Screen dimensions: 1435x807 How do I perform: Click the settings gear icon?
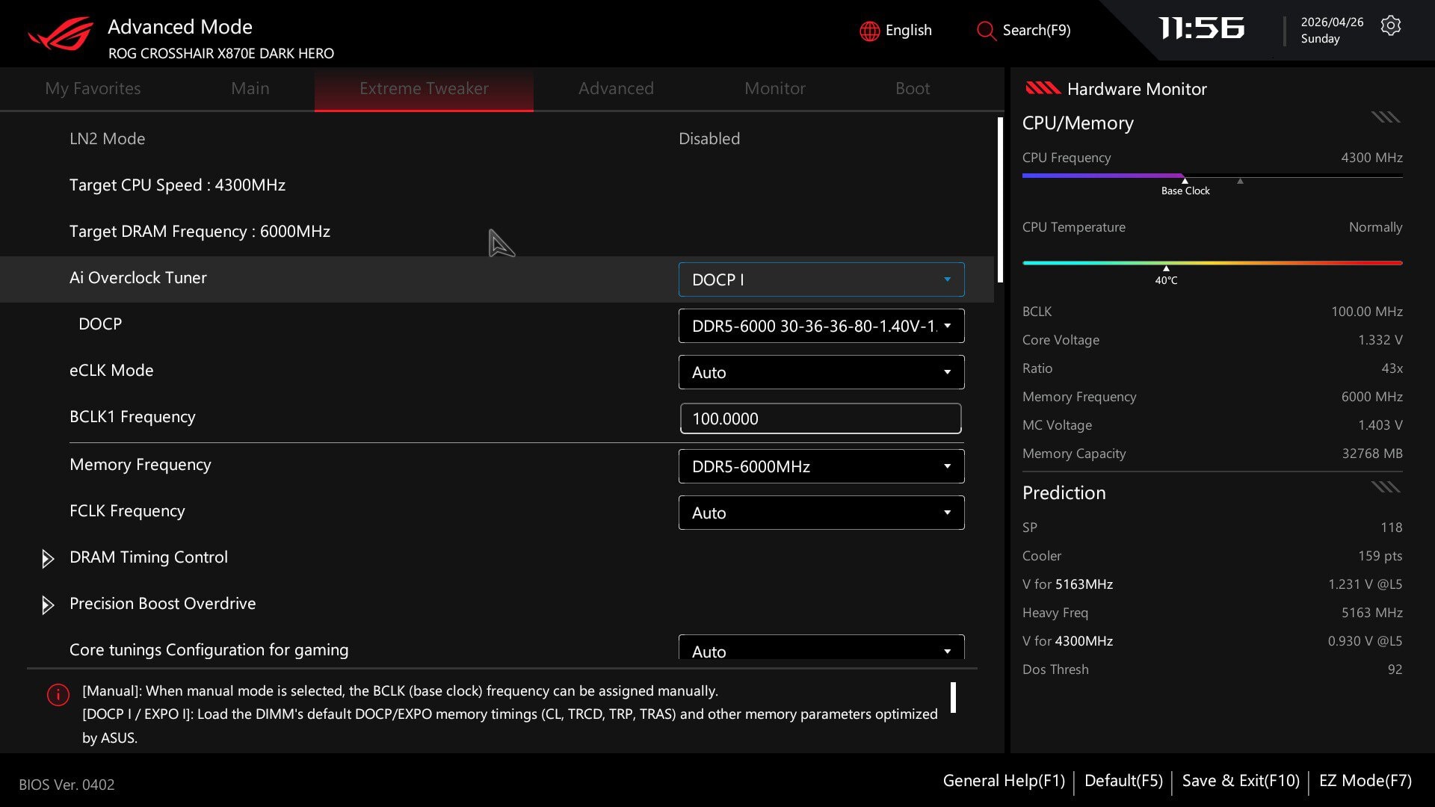pyautogui.click(x=1390, y=26)
